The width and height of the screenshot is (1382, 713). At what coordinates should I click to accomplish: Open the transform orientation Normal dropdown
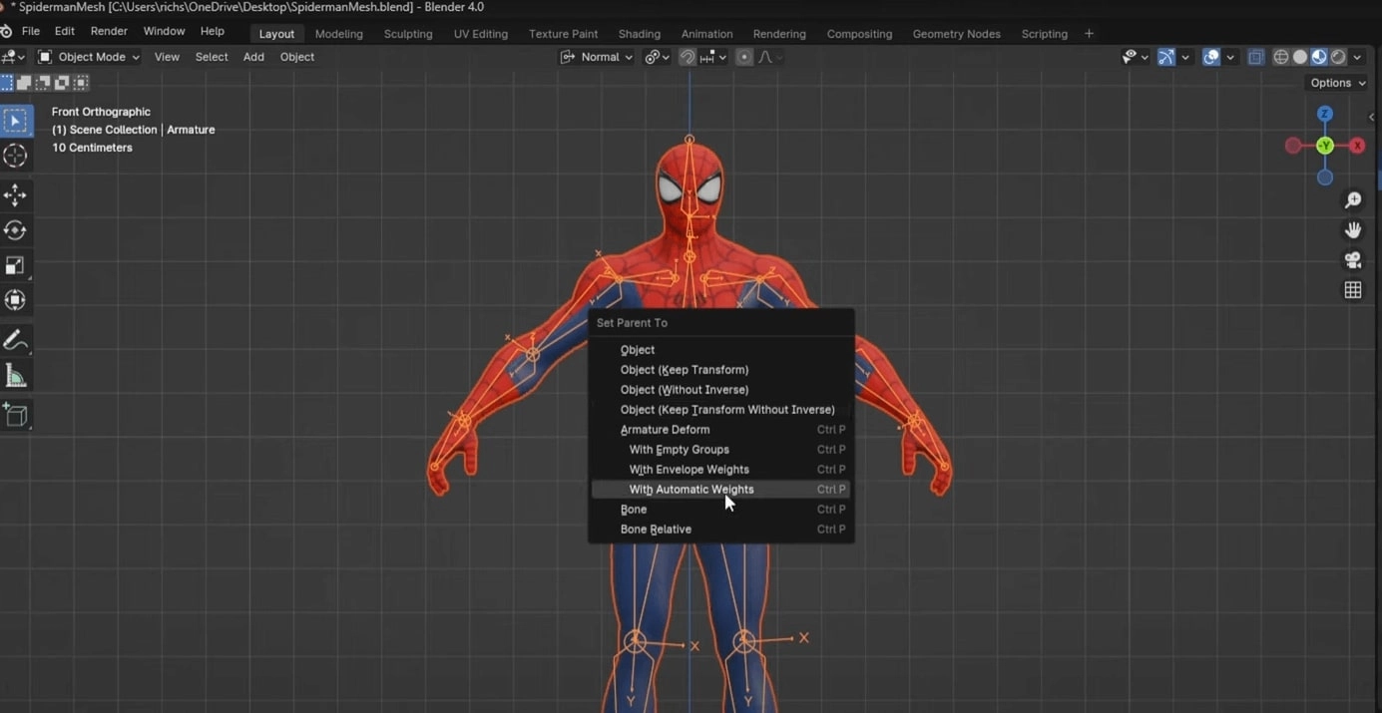596,57
